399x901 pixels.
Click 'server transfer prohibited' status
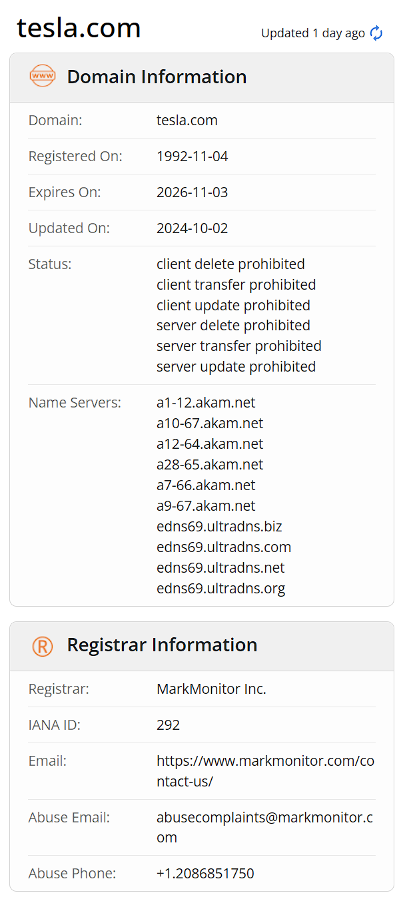coord(239,346)
